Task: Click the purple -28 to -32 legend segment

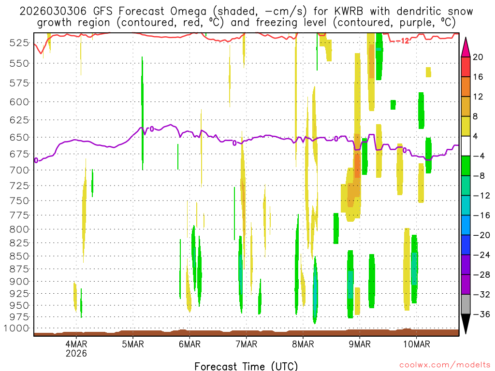Action: tap(466, 285)
